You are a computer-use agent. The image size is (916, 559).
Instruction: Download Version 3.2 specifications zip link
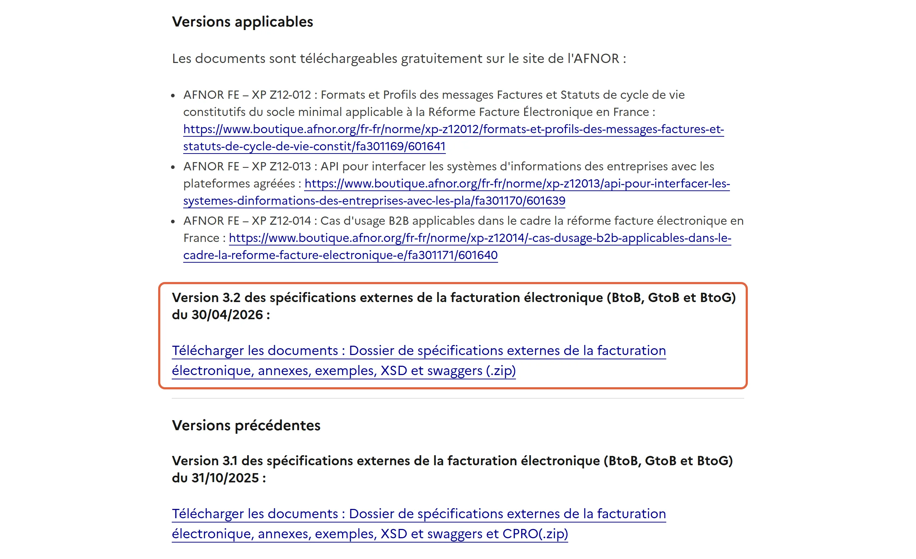pyautogui.click(x=419, y=360)
